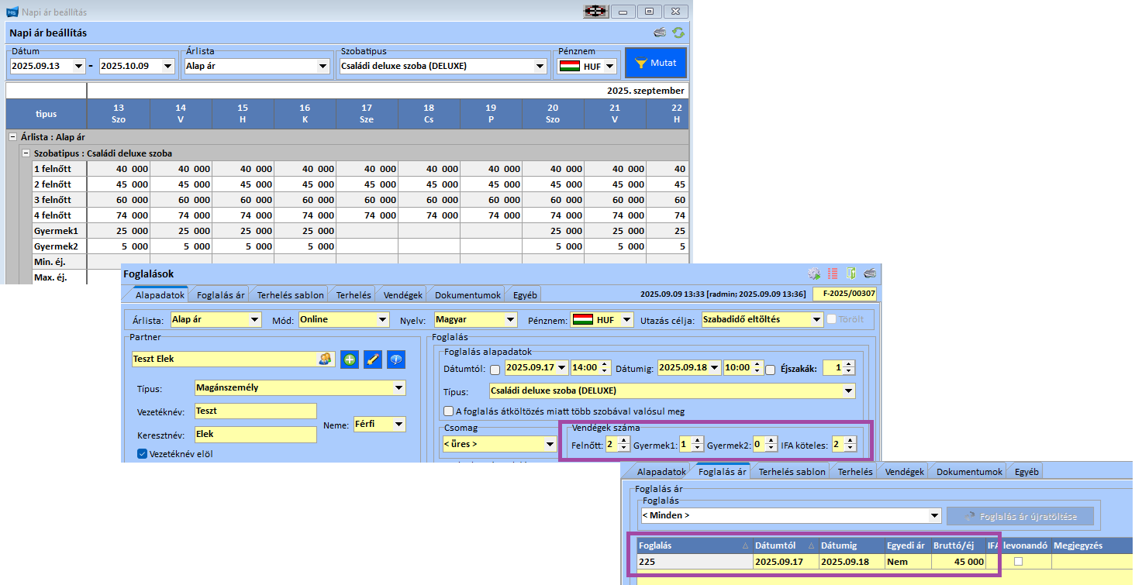Click the gear settings icon in Foglalások header
Screen dimensions: 1135x585
point(814,274)
